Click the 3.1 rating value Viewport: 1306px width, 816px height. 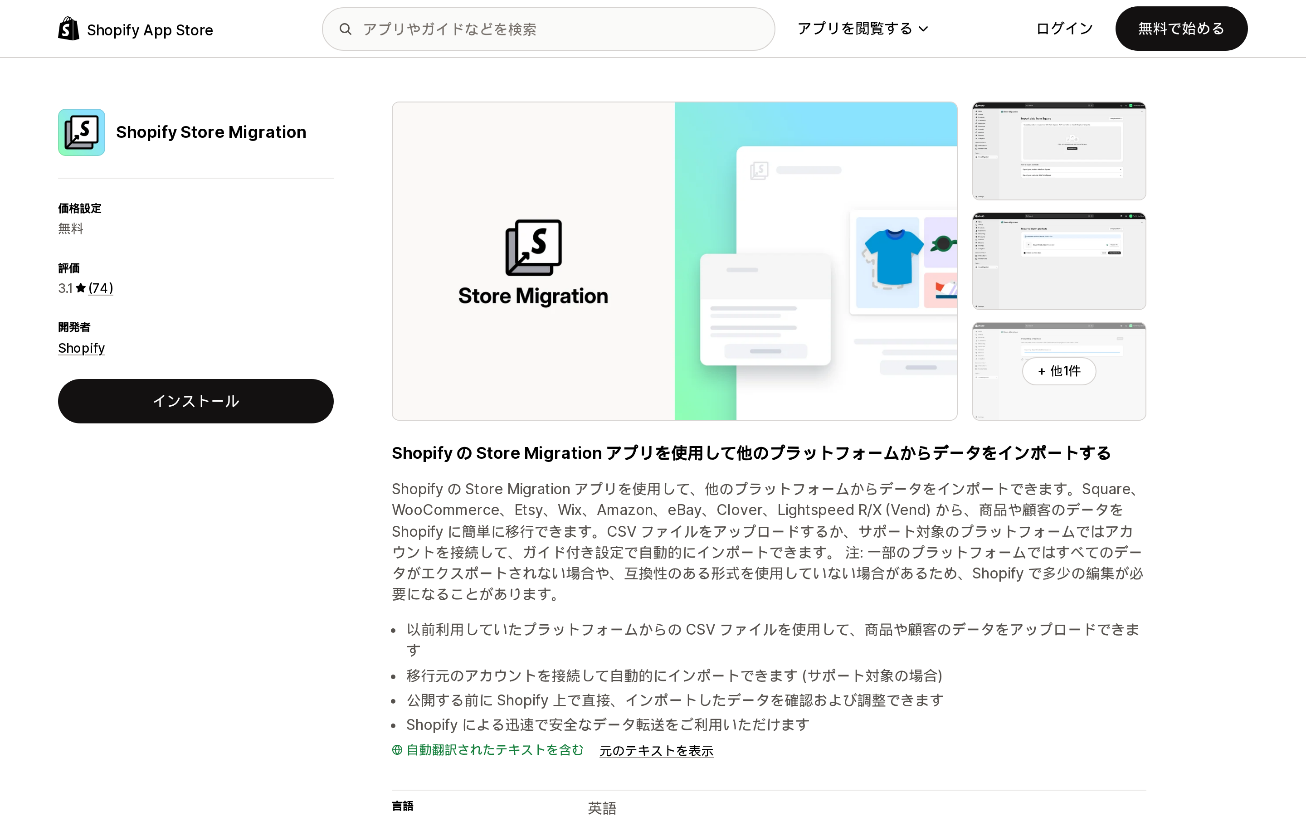pyautogui.click(x=65, y=288)
